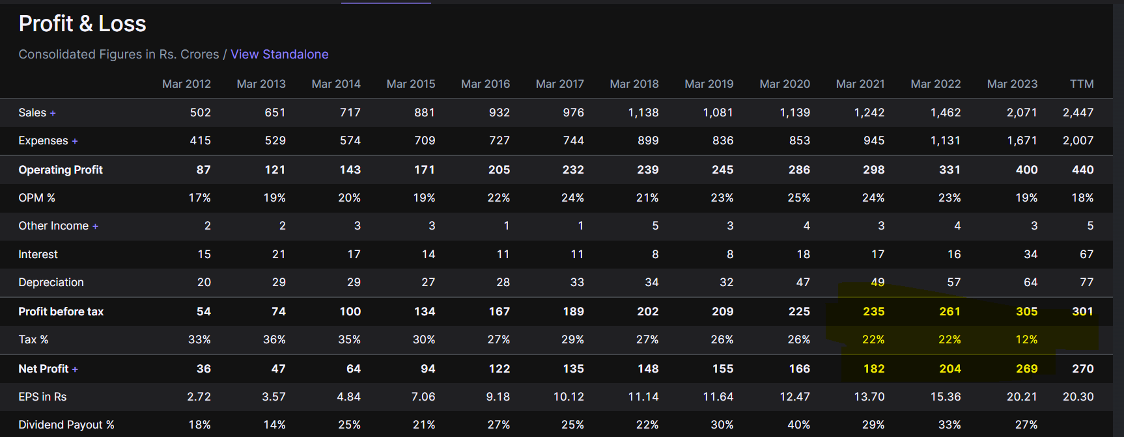Click the plus icon beside Other Income
The image size is (1124, 437).
(x=95, y=226)
